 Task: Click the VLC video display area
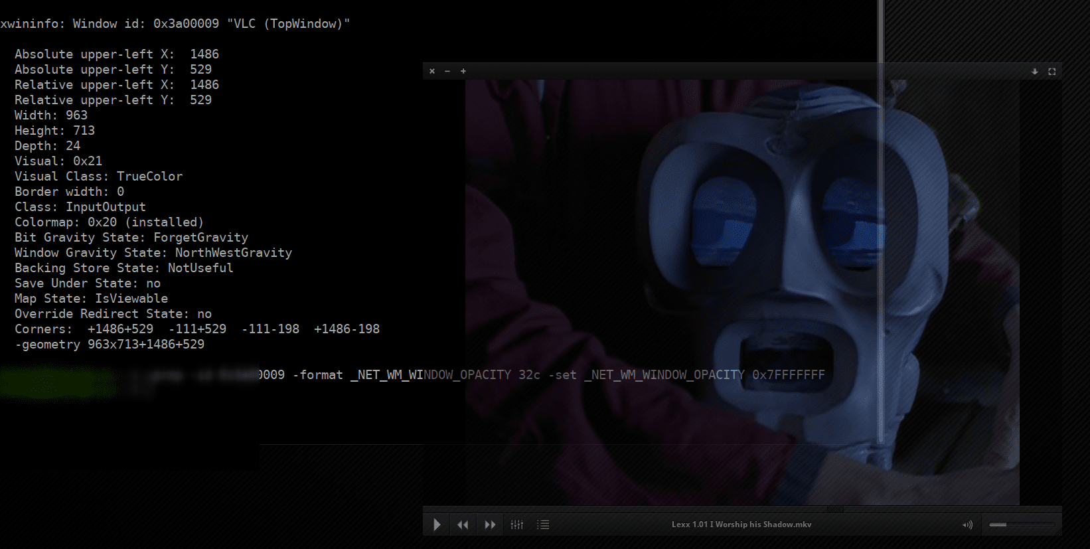742,292
